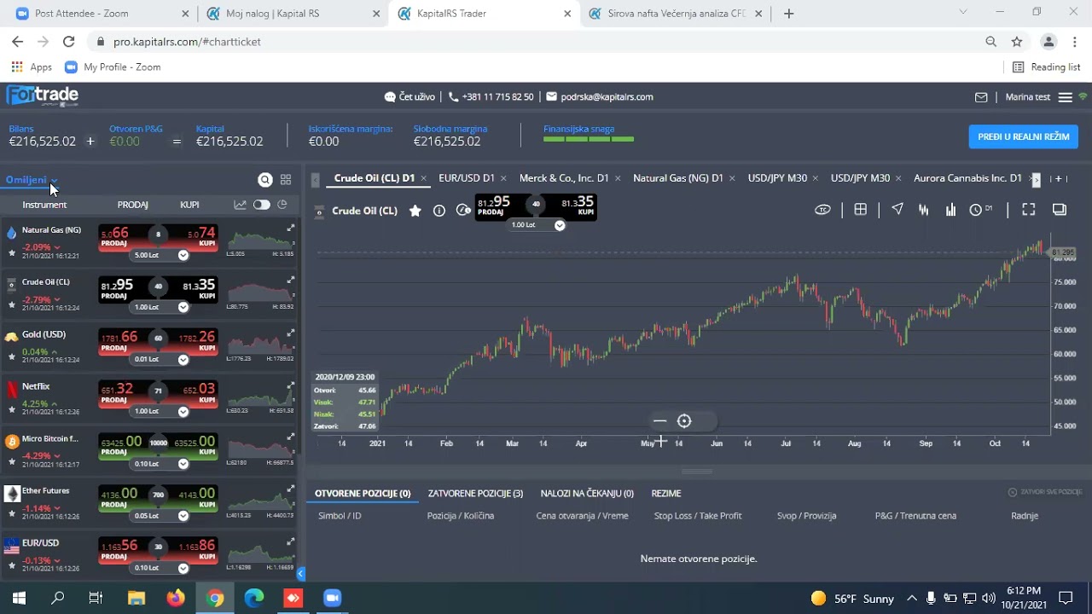Image resolution: width=1092 pixels, height=614 pixels.
Task: Expand the Omiljeni watchlist dropdown
Action: pyautogui.click(x=32, y=180)
